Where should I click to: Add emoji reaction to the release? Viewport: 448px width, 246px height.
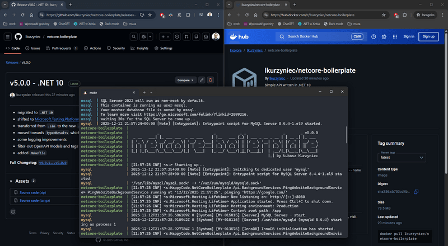tap(13, 212)
